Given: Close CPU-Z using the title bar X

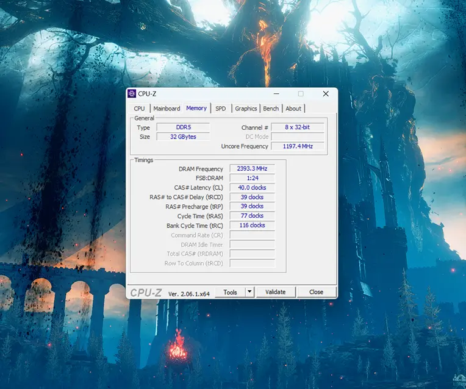Looking at the screenshot, I should tap(326, 94).
